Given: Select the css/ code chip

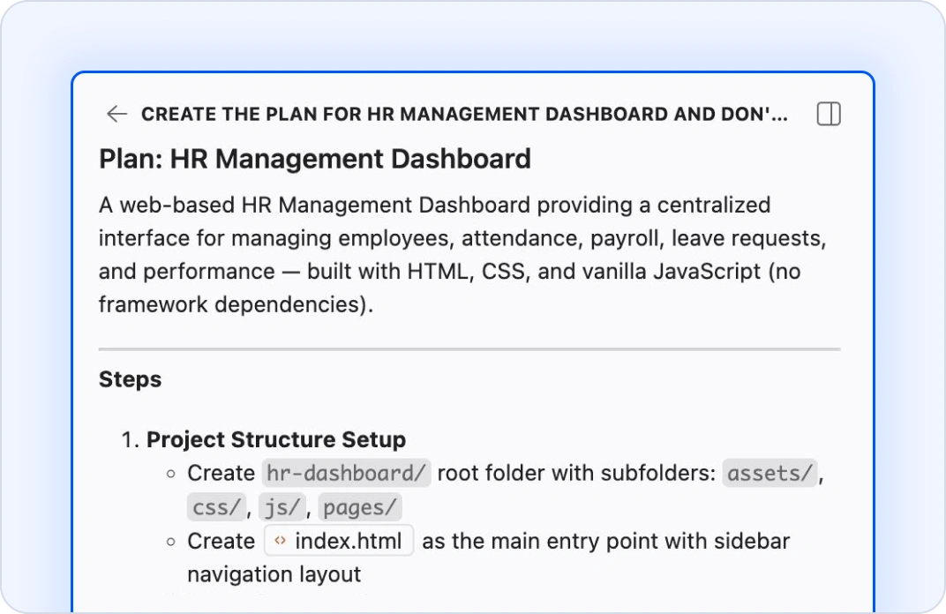Looking at the screenshot, I should (x=214, y=507).
